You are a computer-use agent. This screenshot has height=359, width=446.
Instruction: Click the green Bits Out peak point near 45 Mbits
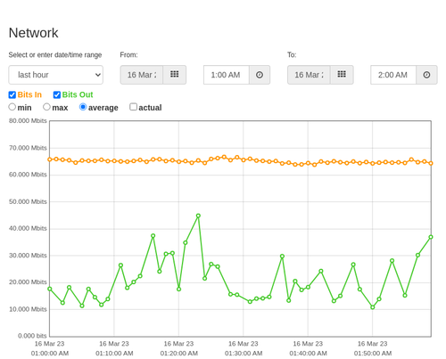coord(198,216)
